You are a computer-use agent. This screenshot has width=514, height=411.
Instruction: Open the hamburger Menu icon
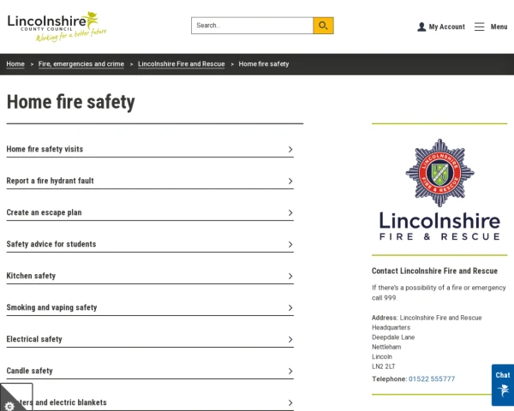tap(479, 27)
